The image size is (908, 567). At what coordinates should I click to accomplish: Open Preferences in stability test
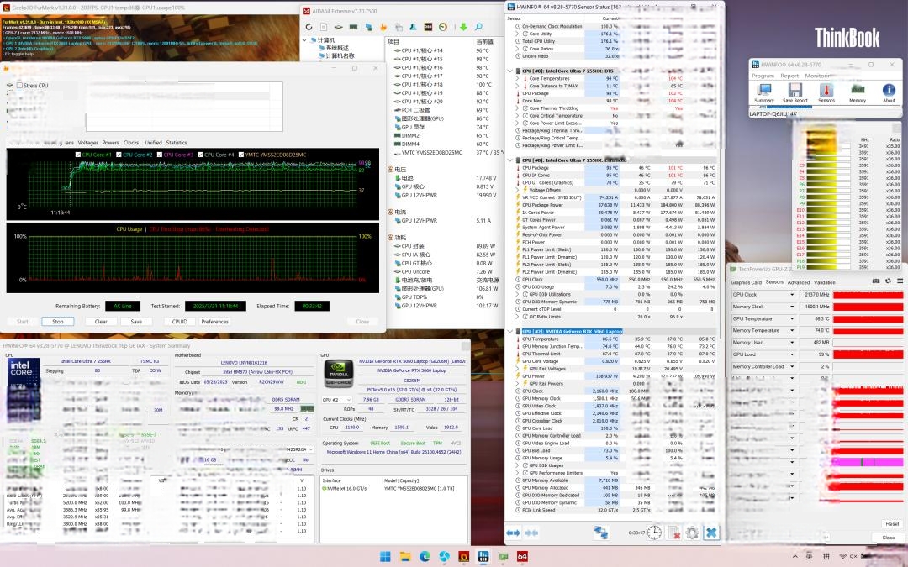click(x=215, y=322)
